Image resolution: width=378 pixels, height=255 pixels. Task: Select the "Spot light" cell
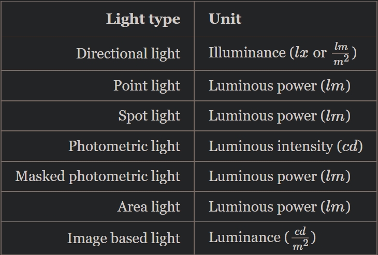[x=149, y=116]
